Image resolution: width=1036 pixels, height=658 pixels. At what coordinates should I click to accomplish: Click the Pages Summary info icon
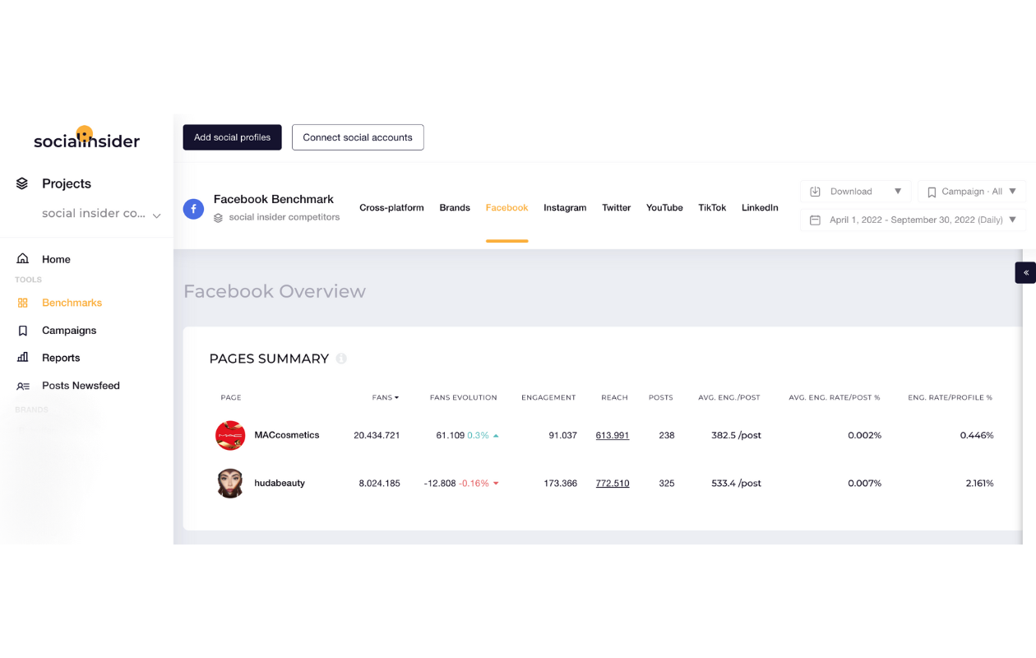(x=341, y=359)
